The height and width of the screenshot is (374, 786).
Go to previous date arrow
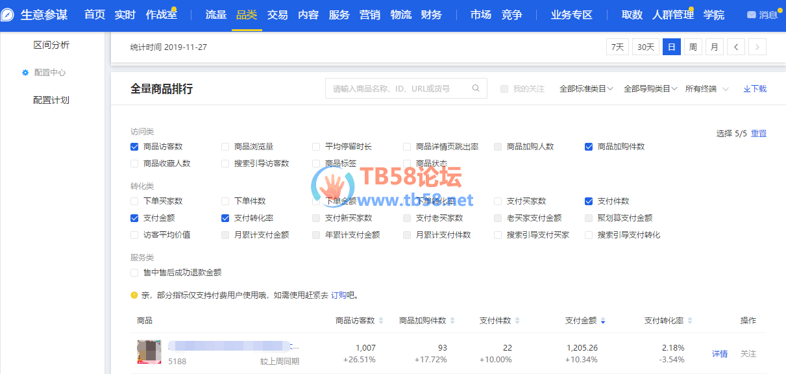point(736,47)
